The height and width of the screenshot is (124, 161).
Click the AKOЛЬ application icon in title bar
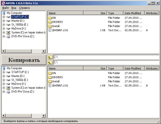pos(3,3)
